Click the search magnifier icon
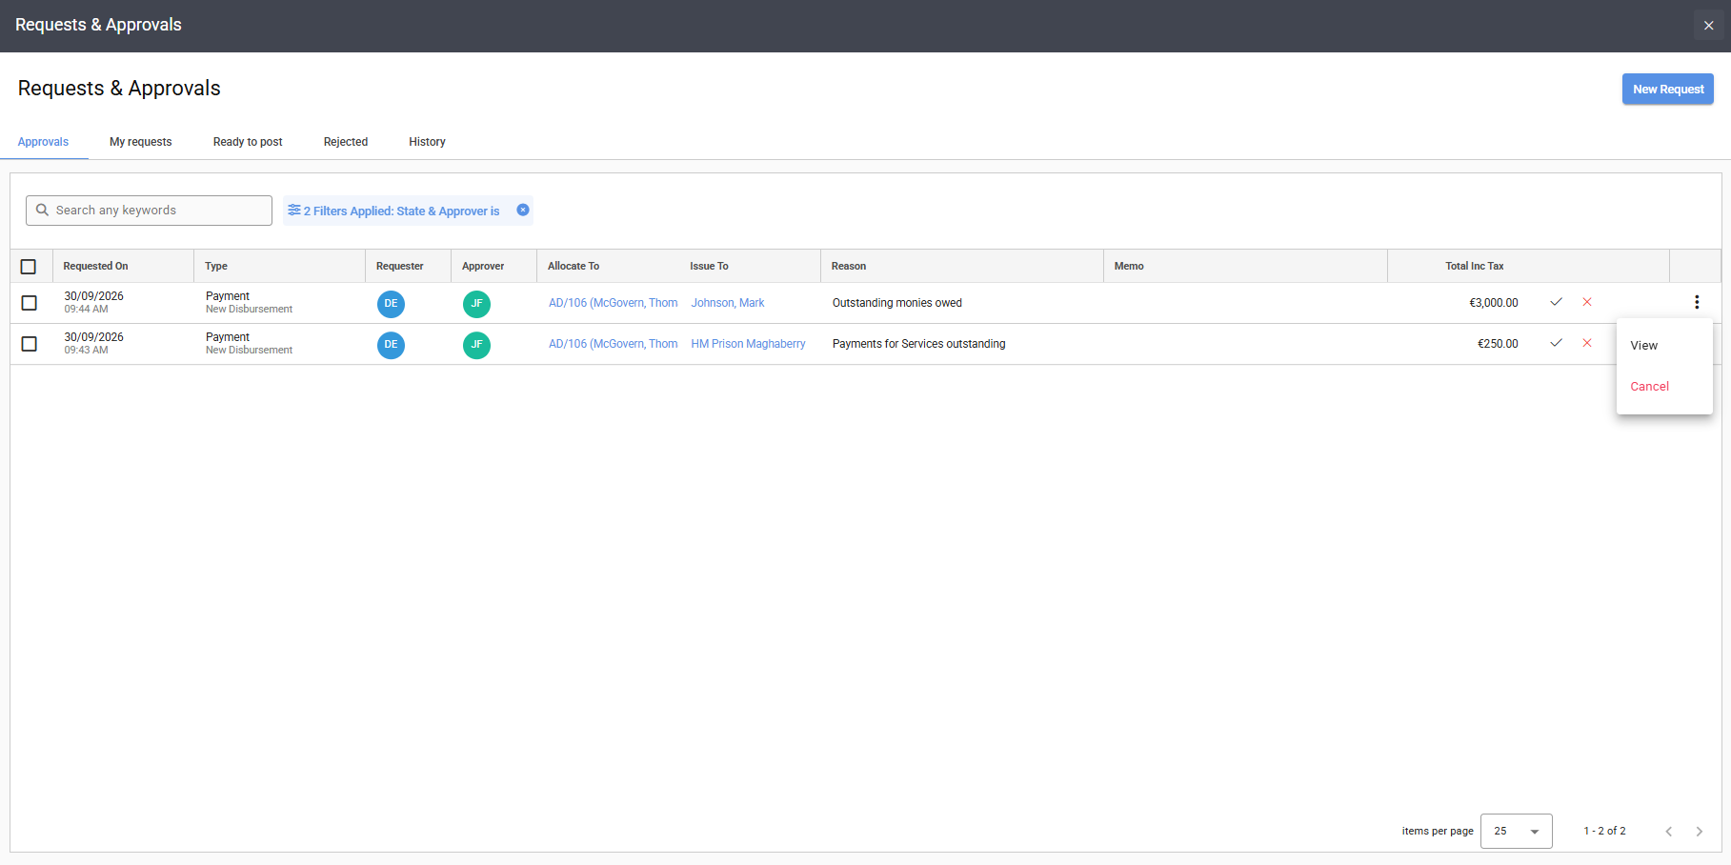The height and width of the screenshot is (865, 1731). pyautogui.click(x=42, y=210)
